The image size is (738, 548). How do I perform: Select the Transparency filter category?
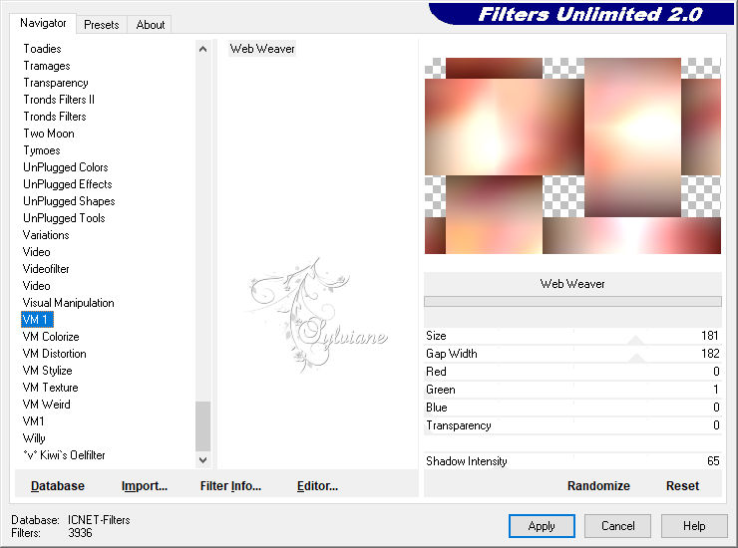tap(56, 83)
